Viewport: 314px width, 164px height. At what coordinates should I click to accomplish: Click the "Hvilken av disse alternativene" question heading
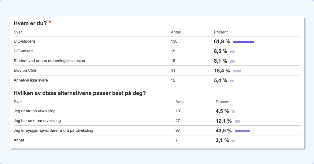[x=79, y=93]
